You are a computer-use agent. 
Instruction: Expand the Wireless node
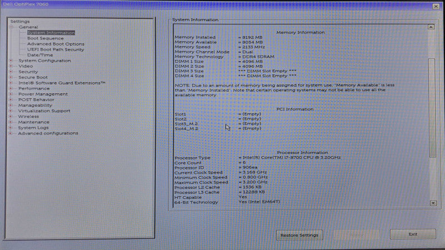(x=11, y=117)
